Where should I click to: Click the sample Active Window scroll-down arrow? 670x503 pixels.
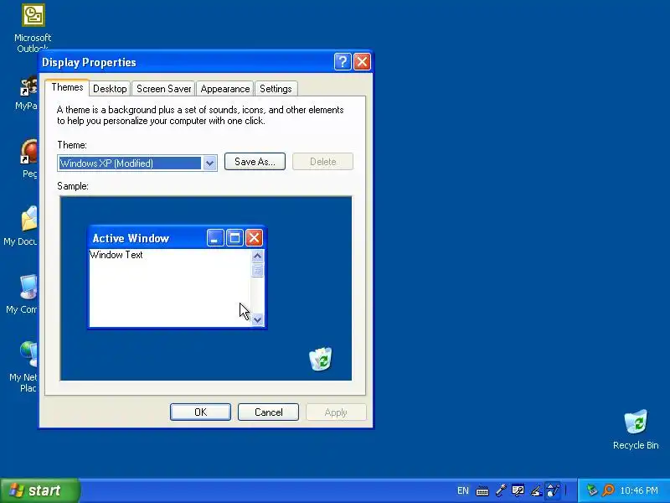point(257,319)
